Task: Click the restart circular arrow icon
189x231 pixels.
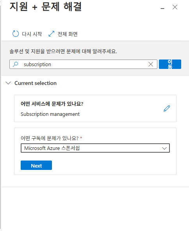Action: point(16,34)
